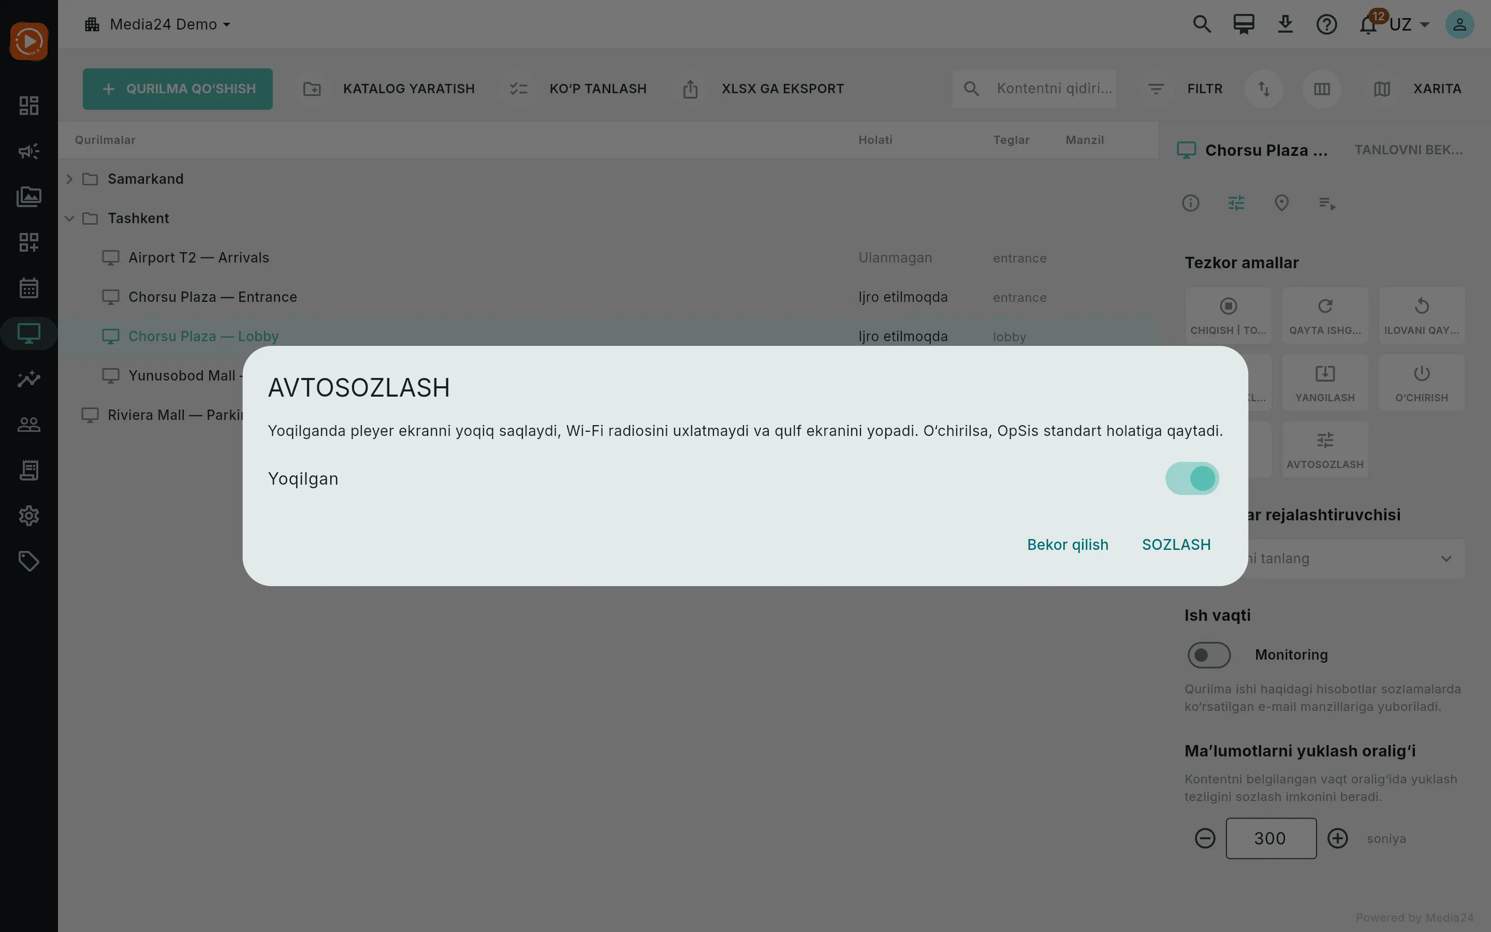Screen dimensions: 1491x932
Task: Enable the Monitoring switch
Action: 1208,654
